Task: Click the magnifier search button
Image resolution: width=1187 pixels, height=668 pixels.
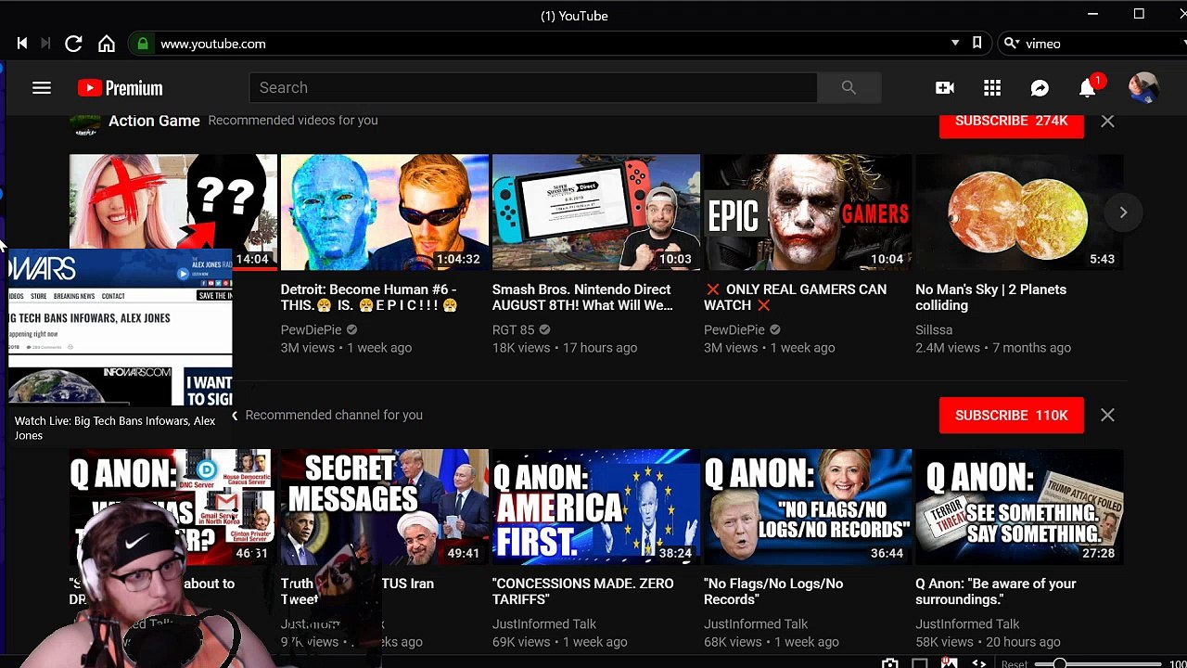Action: [849, 87]
